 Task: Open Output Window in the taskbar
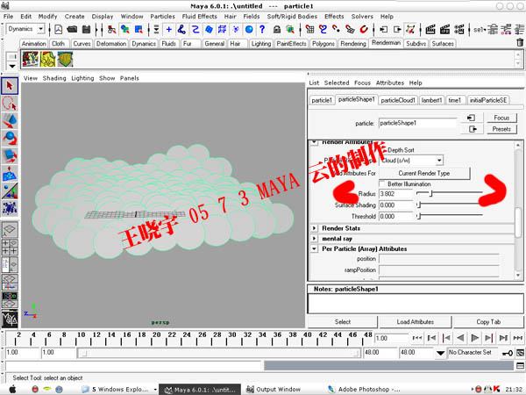pyautogui.click(x=274, y=389)
